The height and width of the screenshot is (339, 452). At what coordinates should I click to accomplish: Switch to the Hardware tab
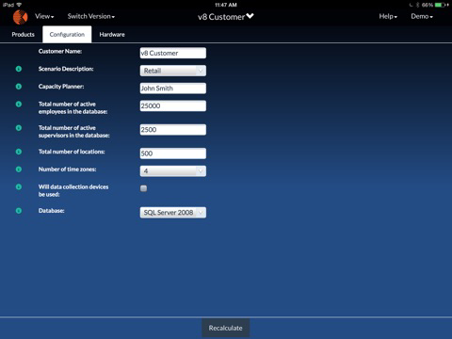click(x=112, y=35)
